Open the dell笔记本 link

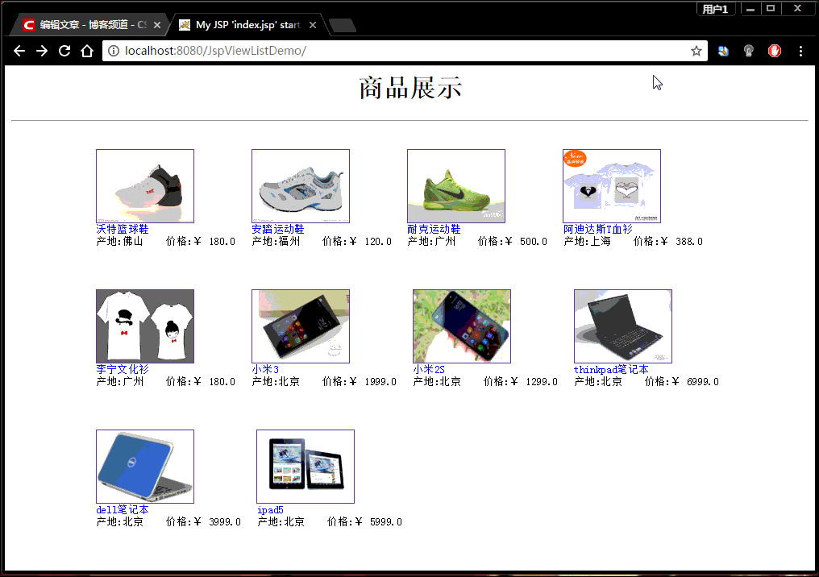123,509
